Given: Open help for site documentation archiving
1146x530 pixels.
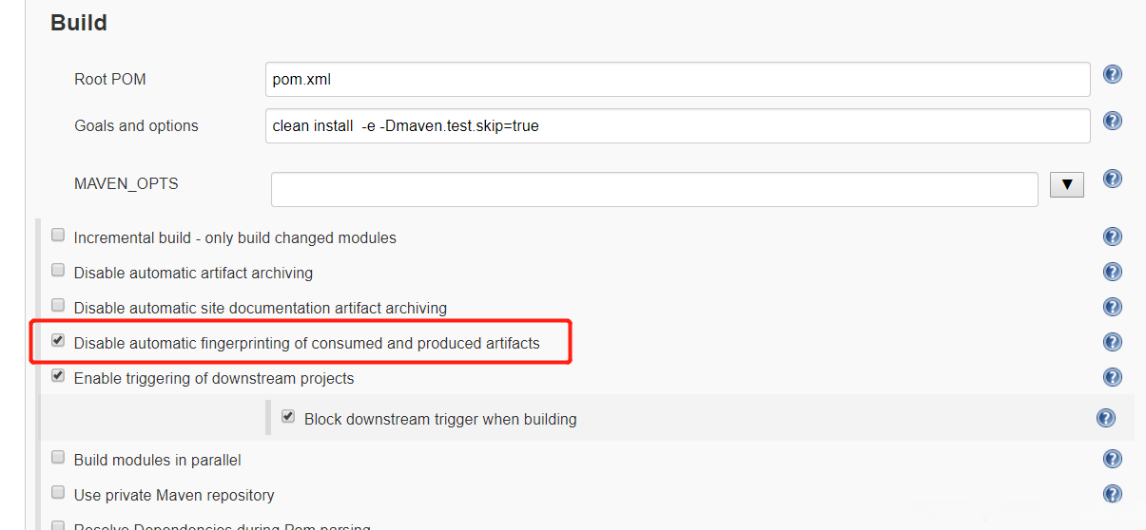Looking at the screenshot, I should [1112, 307].
